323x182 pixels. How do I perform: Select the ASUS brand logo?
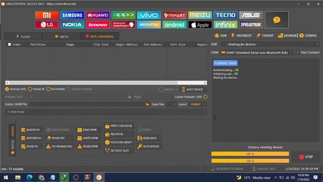point(251,15)
